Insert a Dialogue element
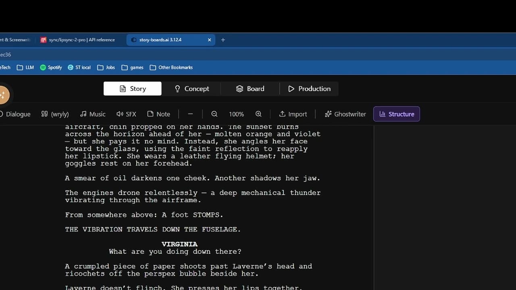The width and height of the screenshot is (516, 290). (x=15, y=114)
